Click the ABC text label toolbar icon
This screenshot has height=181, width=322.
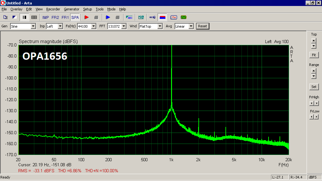click(x=129, y=18)
